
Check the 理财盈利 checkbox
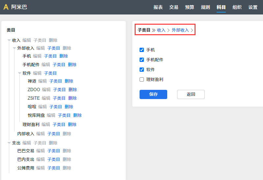tap(142, 79)
